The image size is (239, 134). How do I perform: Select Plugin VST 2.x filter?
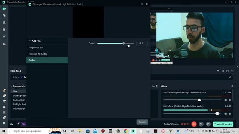coord(47,48)
